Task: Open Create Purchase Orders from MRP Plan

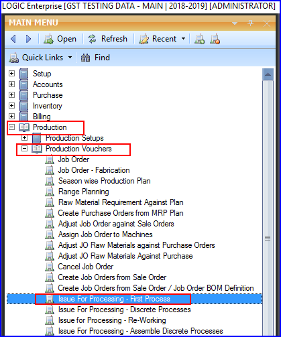Action: pos(121,213)
